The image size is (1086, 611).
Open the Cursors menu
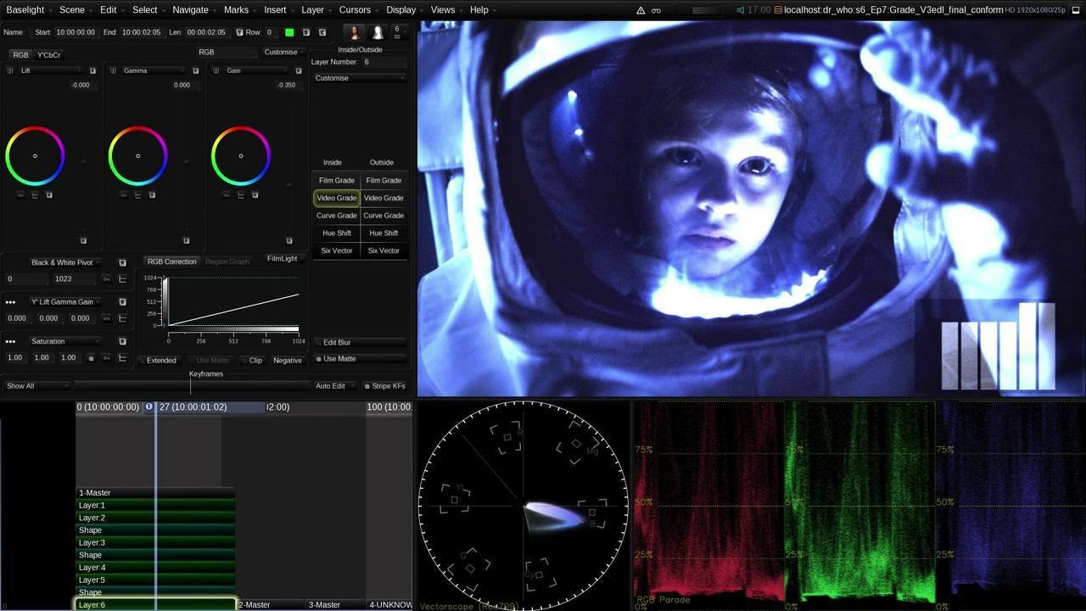(355, 10)
